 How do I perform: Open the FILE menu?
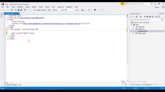click(x=3, y=7)
